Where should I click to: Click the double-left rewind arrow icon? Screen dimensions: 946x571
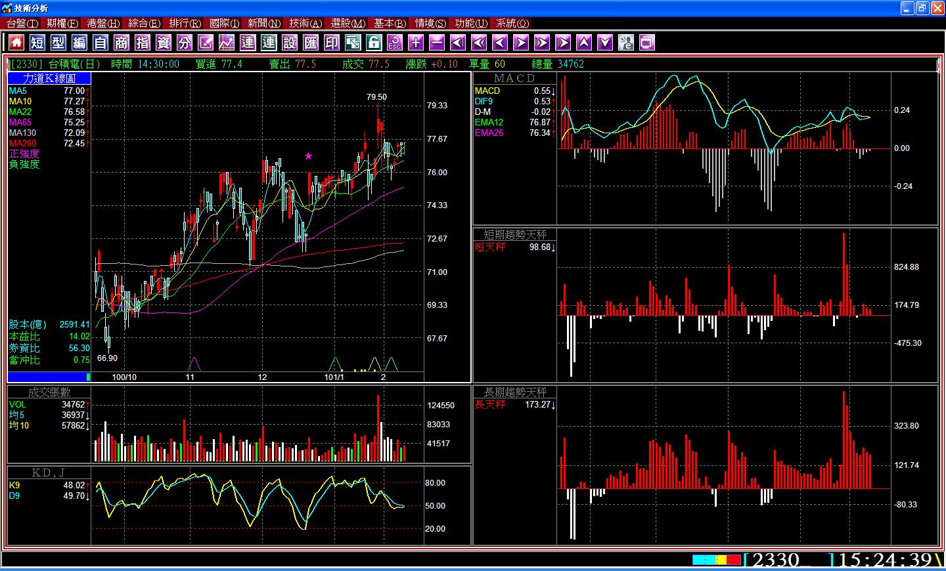point(479,43)
